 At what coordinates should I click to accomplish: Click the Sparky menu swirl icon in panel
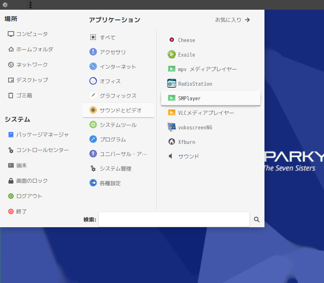[x=5, y=4]
